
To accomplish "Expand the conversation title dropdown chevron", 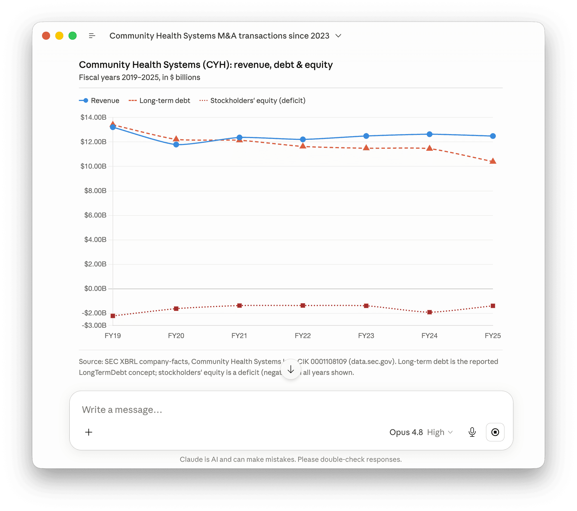I will 339,36.
